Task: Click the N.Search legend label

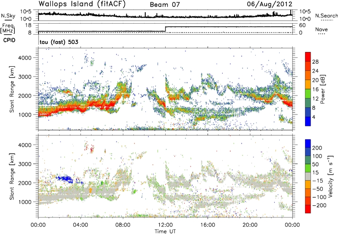Action: 326,16
